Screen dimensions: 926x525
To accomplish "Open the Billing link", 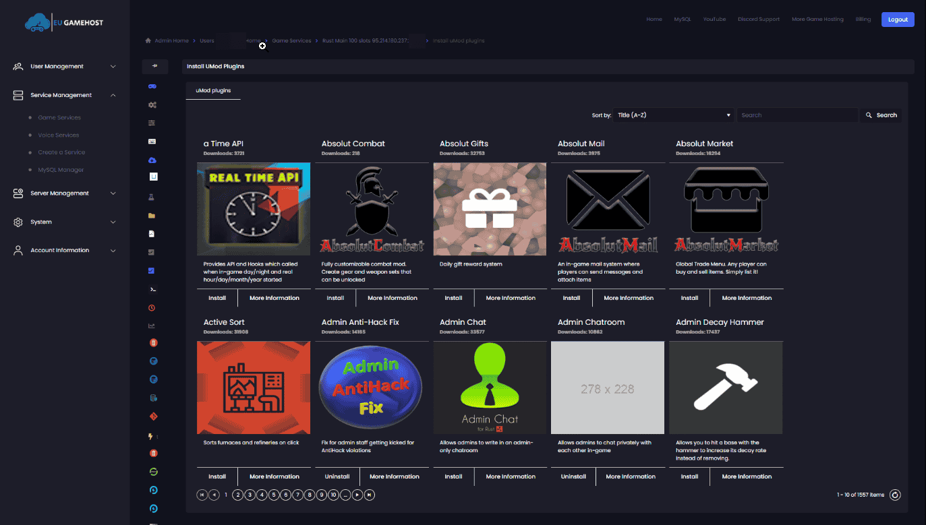I will (x=863, y=20).
